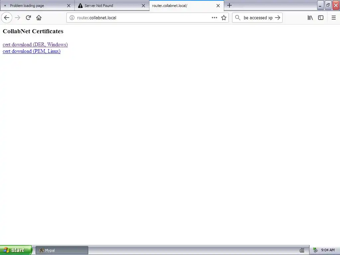
Task: Toggle the sidebar view
Action: tap(321, 18)
